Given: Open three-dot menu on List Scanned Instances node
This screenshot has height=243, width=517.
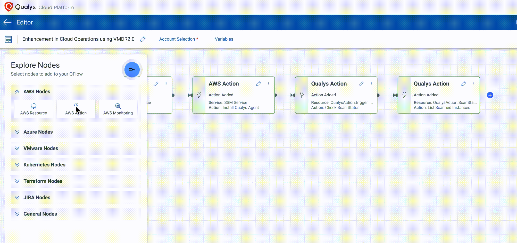Looking at the screenshot, I should [x=474, y=84].
